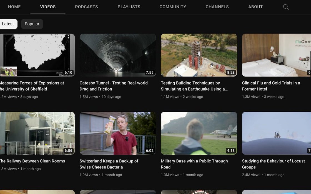Play the earthquake building test thumbnail
Viewport: 311px width, 194px height.
click(199, 55)
